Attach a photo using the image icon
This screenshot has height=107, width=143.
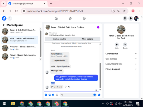tap(49, 95)
